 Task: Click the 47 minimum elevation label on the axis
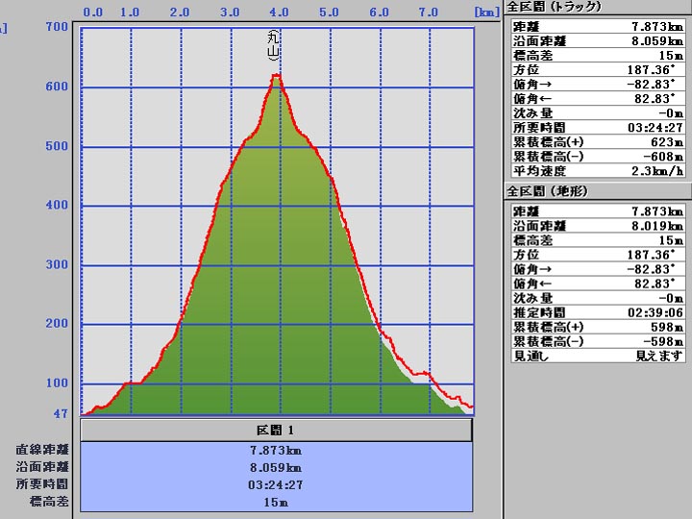point(60,414)
